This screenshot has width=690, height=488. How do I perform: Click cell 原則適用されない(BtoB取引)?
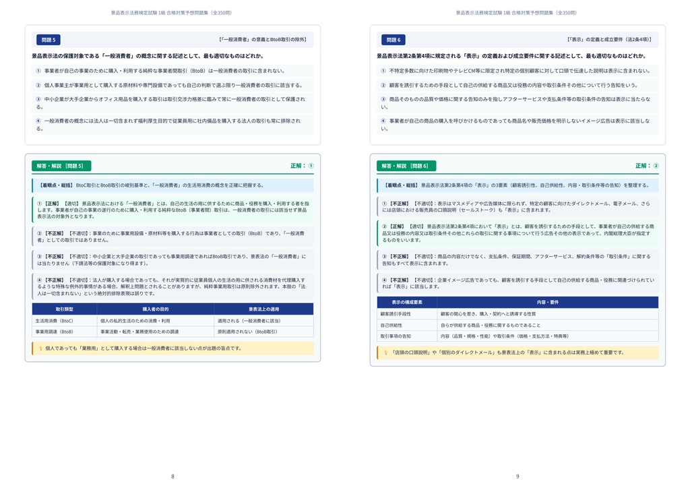click(263, 332)
